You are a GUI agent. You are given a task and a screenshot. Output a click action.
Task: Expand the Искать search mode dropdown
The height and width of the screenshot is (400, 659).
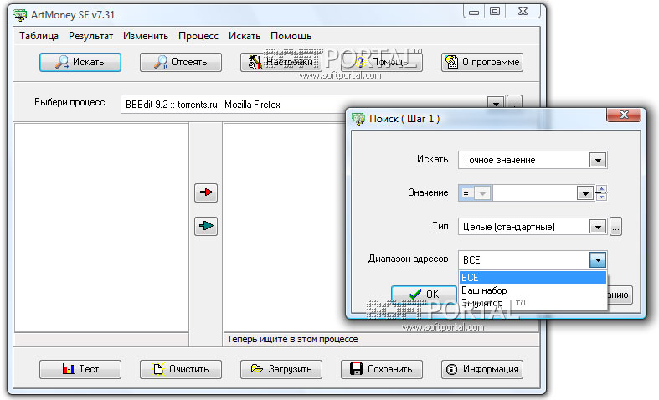pos(598,160)
